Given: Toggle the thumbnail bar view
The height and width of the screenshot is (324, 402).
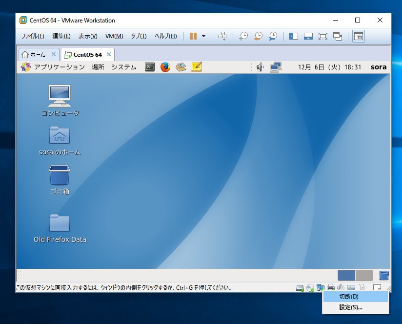Looking at the screenshot, I should 308,36.
